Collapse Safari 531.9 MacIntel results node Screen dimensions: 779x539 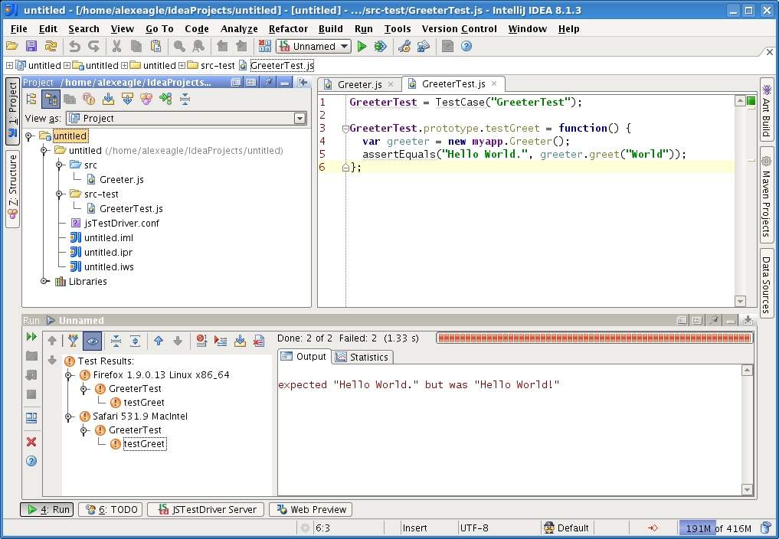69,416
